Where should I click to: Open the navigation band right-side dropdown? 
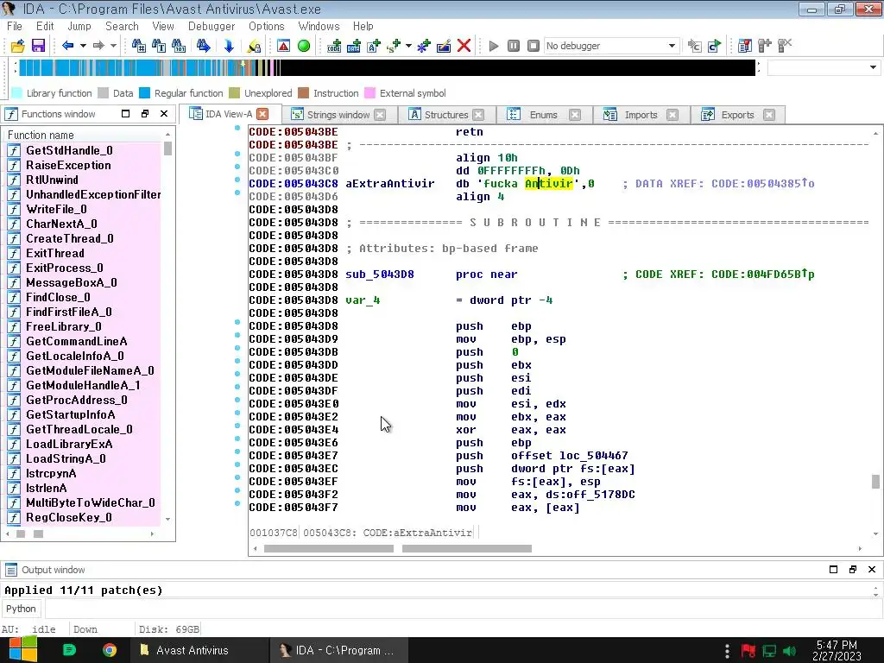coord(873,67)
